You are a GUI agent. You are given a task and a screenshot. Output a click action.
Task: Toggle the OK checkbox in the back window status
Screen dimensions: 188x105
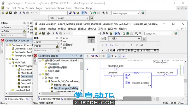click(28, 26)
